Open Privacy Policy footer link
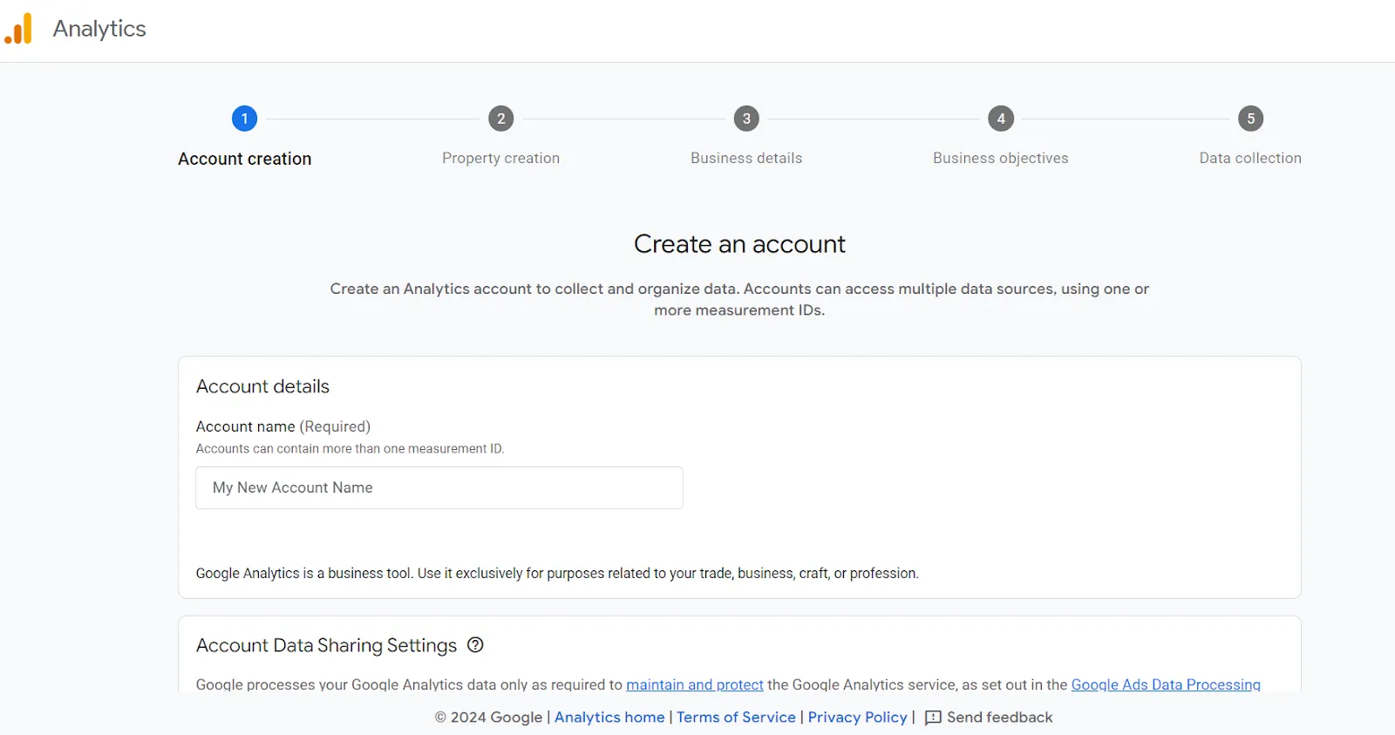The height and width of the screenshot is (735, 1395). coord(858,717)
